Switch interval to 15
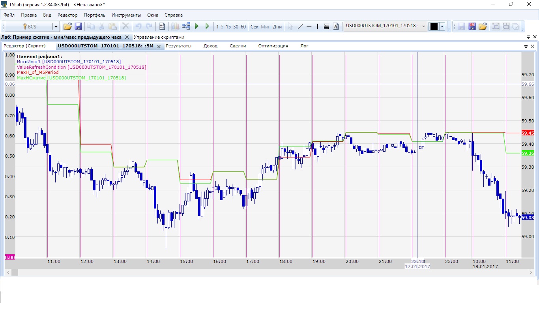This screenshot has height=310, width=539. 228,27
